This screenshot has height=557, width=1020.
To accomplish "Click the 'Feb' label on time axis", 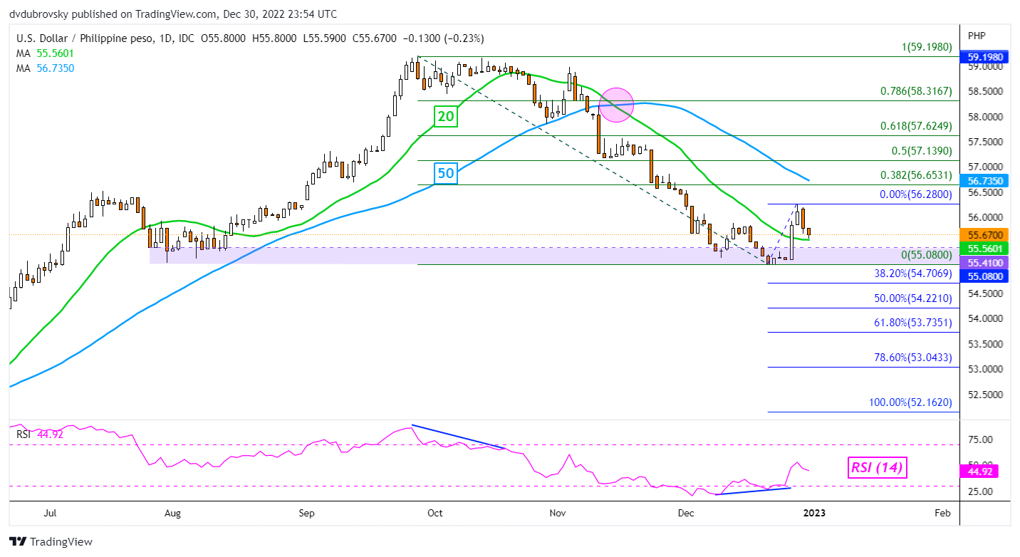I will click(x=942, y=513).
